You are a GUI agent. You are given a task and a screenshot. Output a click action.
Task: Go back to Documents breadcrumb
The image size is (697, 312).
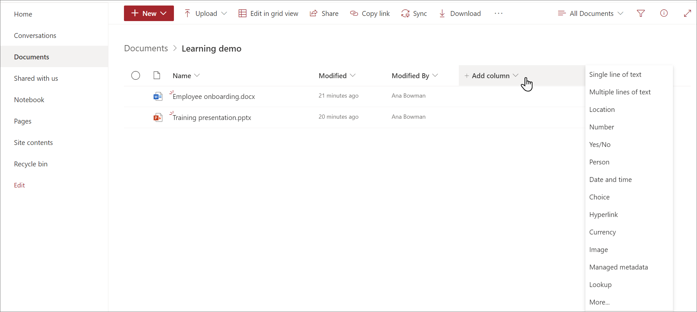(x=146, y=48)
